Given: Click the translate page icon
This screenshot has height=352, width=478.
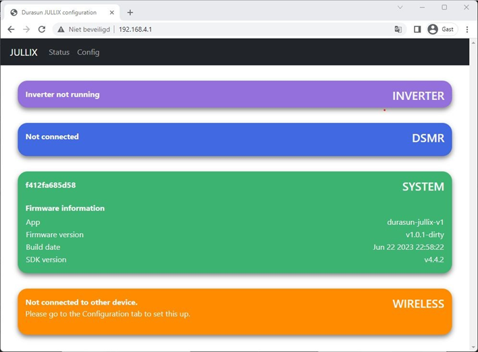Looking at the screenshot, I should pos(398,30).
